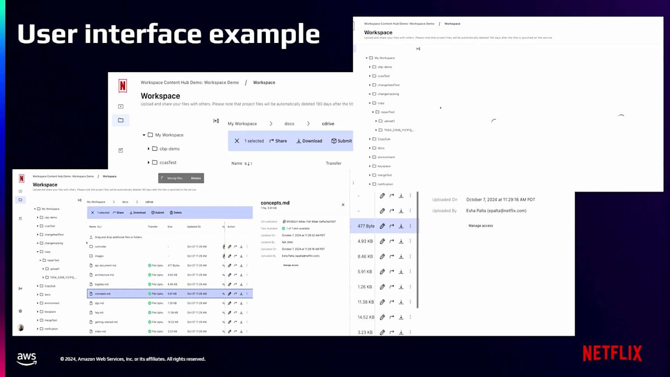Select the api-document.md file row
Image resolution: width=670 pixels, height=377 pixels.
click(170, 265)
